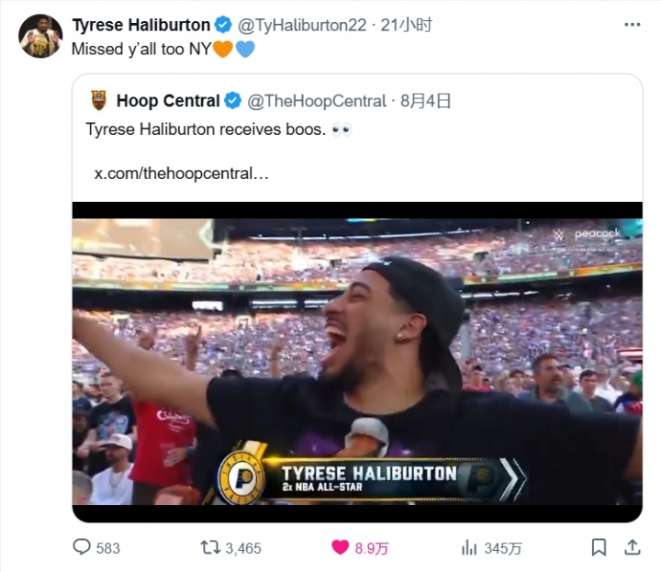Play the Tyrese Haliburton video thumbnail
This screenshot has height=572, width=661.
click(357, 363)
